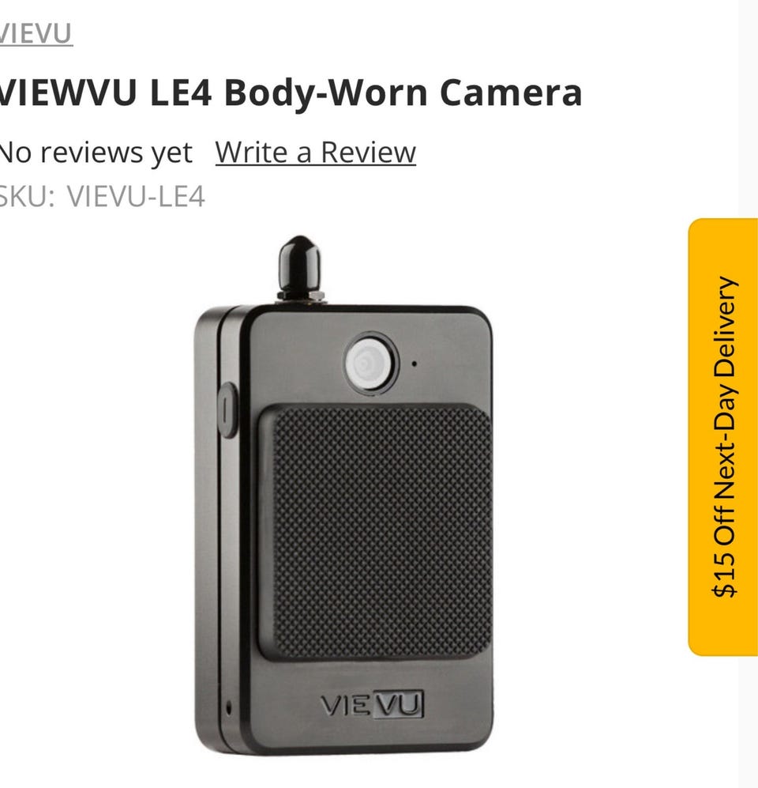Click the Write a Review link

pyautogui.click(x=315, y=152)
